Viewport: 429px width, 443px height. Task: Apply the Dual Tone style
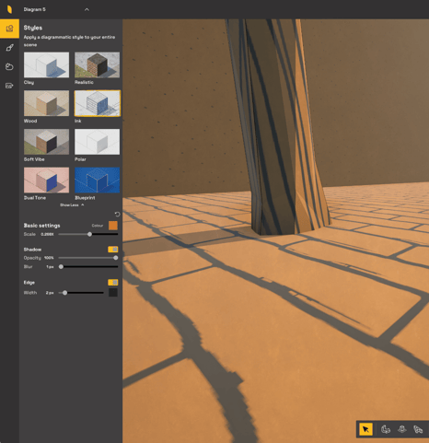coord(46,180)
